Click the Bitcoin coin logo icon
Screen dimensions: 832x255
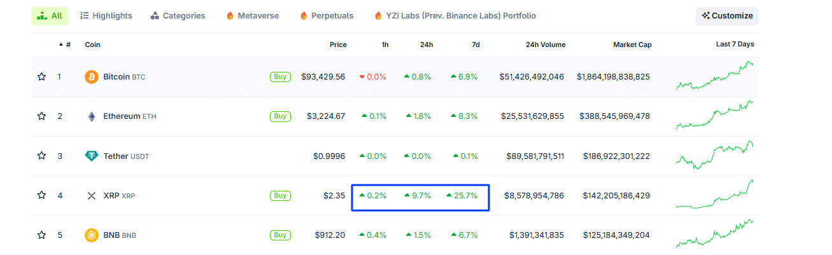point(92,77)
